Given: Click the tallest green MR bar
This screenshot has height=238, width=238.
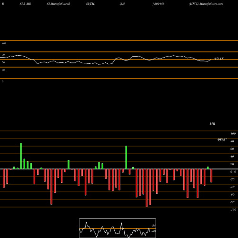Looking at the screenshot, I should (x=21, y=156).
